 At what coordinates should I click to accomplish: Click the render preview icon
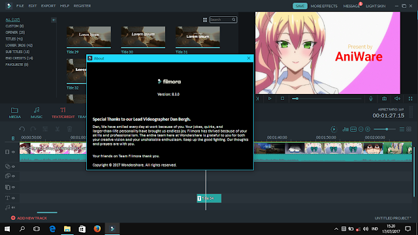334,129
